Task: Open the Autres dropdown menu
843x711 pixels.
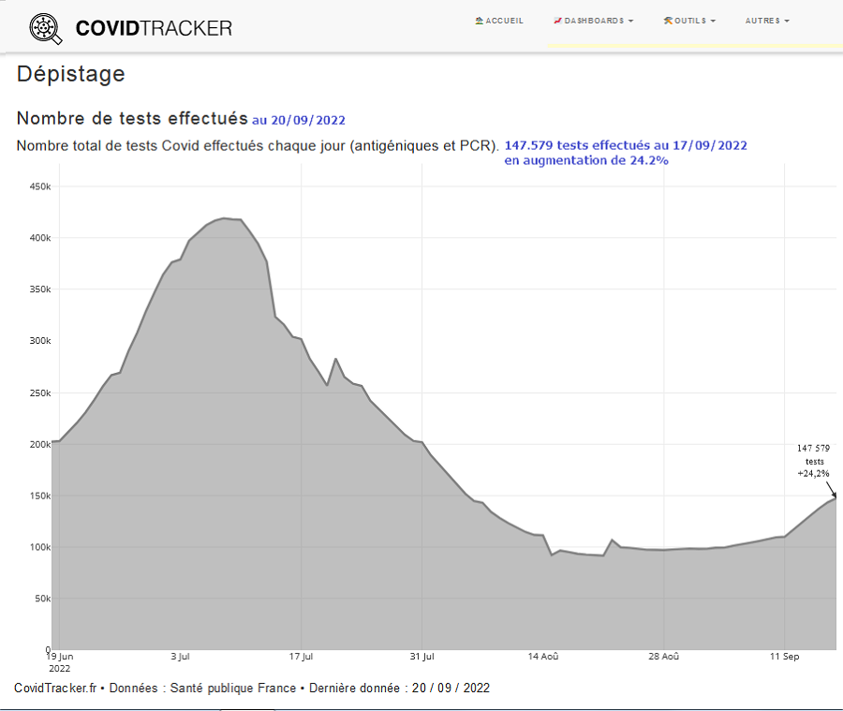Action: coord(767,21)
